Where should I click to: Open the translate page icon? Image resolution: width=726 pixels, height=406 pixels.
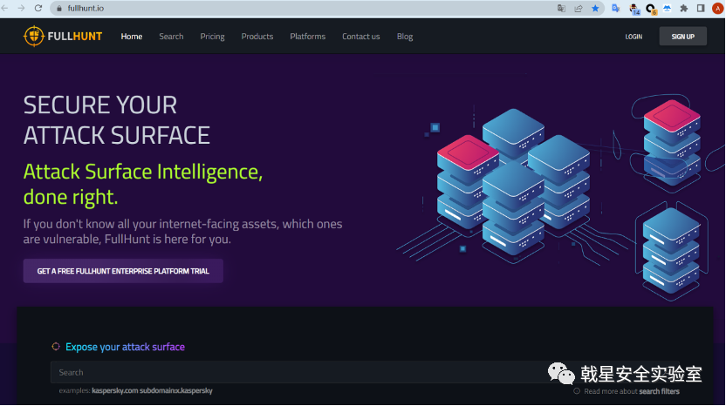(x=561, y=9)
